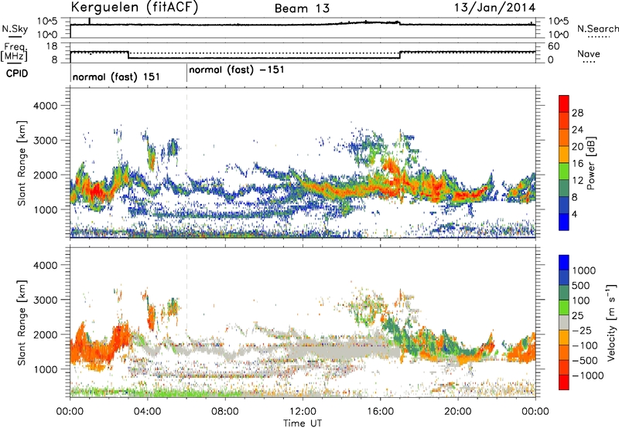
Task: Click the 'N.Search' legend label
Action: pyautogui.click(x=597, y=29)
